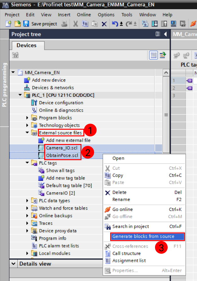Click the Upload from device icon

coord(164,24)
